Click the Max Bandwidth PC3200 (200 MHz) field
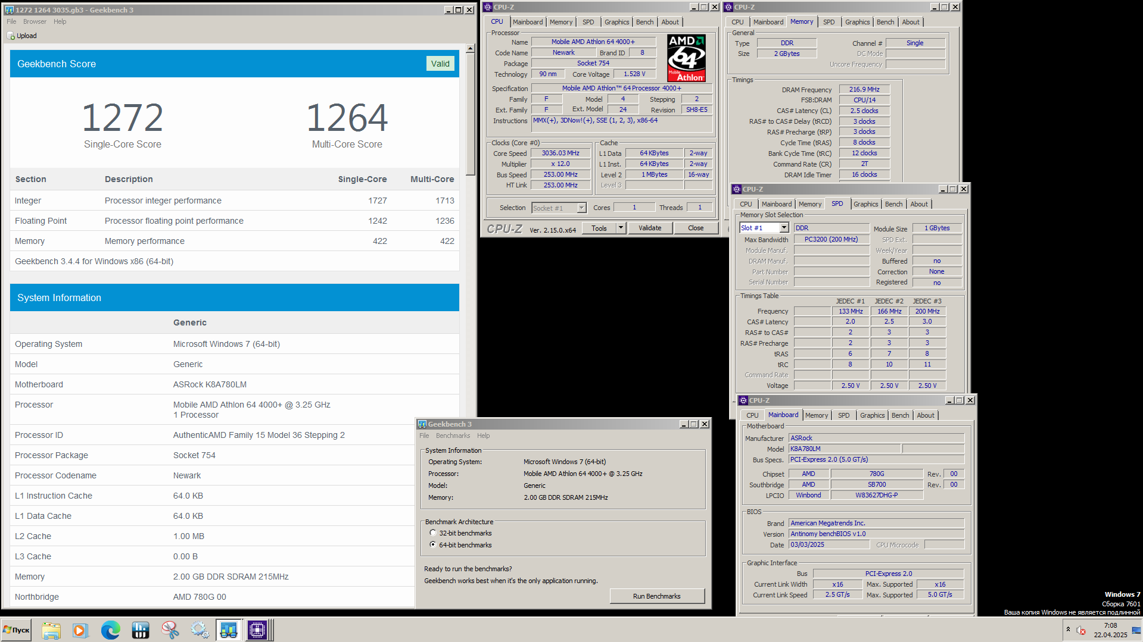 831,239
